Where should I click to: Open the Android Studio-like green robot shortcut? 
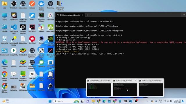[x=51, y=28]
